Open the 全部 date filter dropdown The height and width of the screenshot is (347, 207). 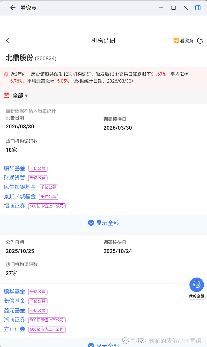(20, 96)
